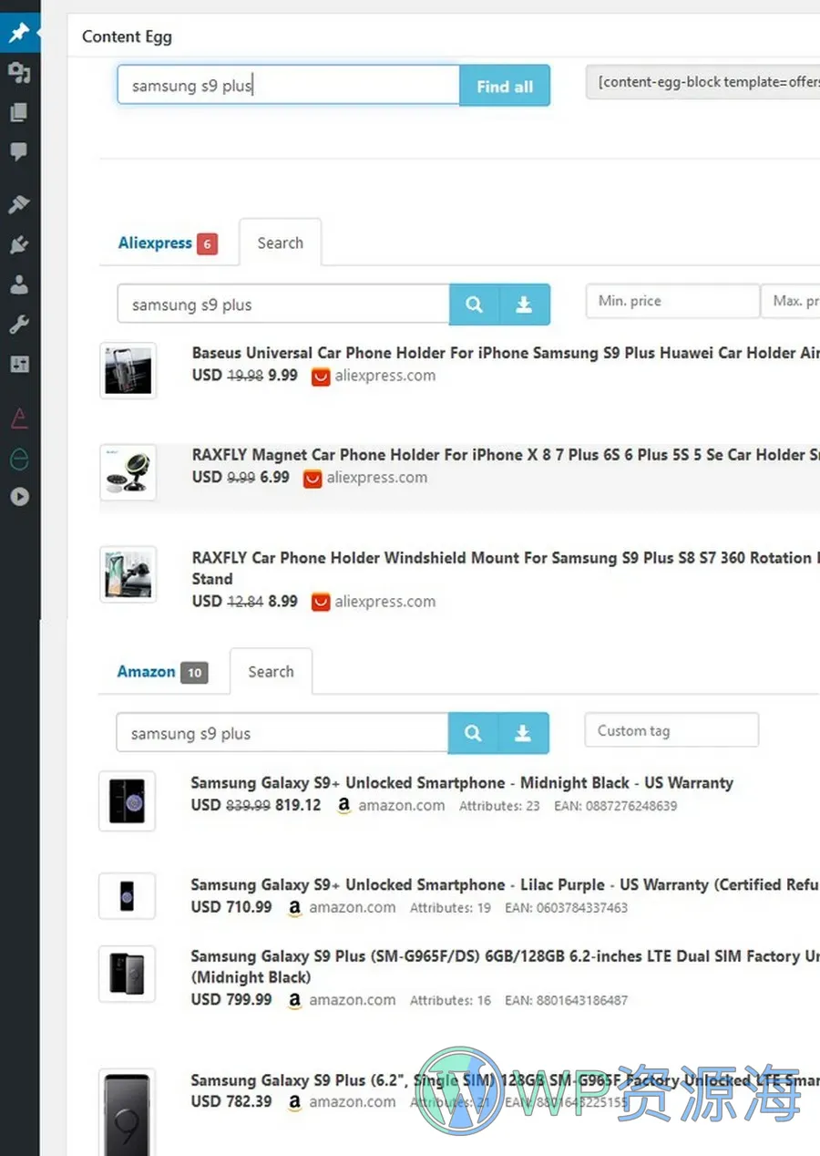Open aliexpress.com link on Windshield Mount row

click(384, 602)
